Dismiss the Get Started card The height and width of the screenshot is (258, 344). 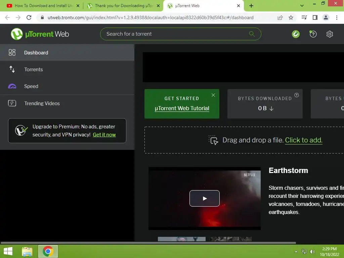pyautogui.click(x=213, y=95)
